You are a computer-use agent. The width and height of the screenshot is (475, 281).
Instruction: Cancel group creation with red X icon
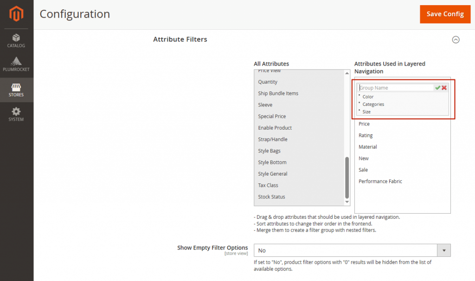(443, 87)
